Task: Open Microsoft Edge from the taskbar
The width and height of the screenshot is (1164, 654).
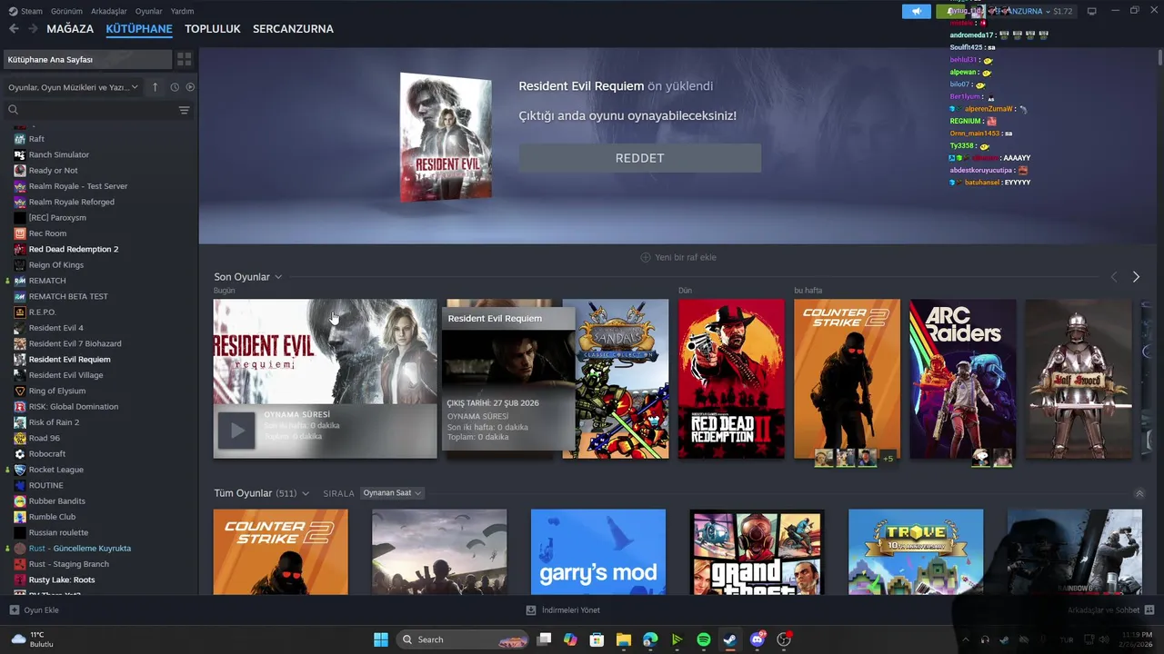Action: [650, 639]
